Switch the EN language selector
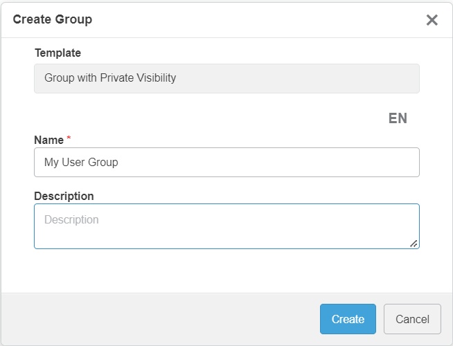 tap(398, 118)
